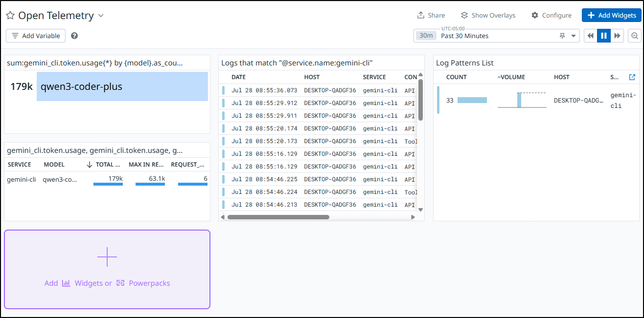Open the help question mark icon
This screenshot has height=318, width=644.
pyautogui.click(x=74, y=36)
